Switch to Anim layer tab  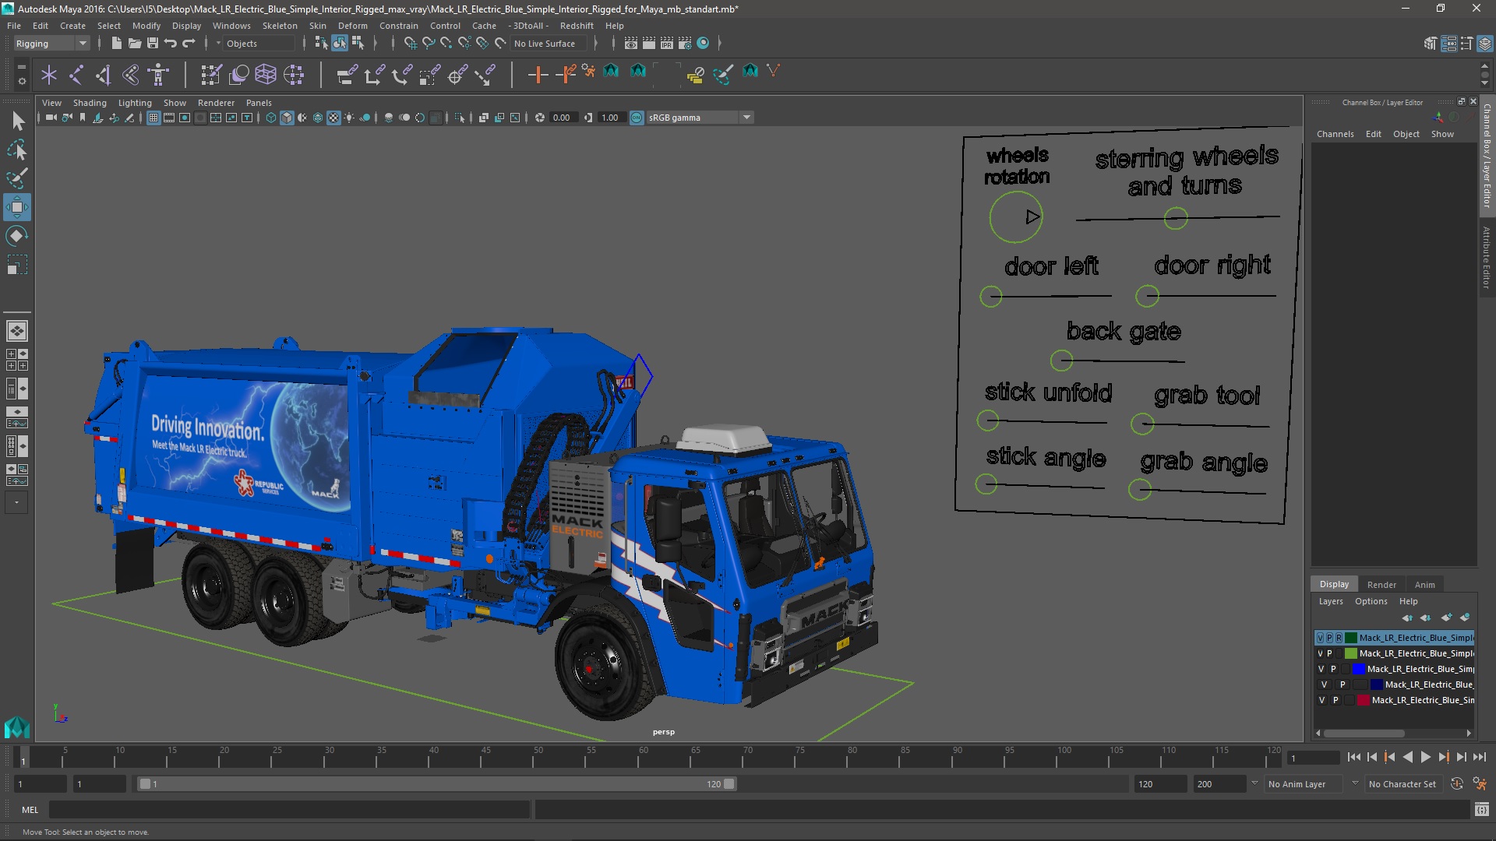click(1424, 585)
